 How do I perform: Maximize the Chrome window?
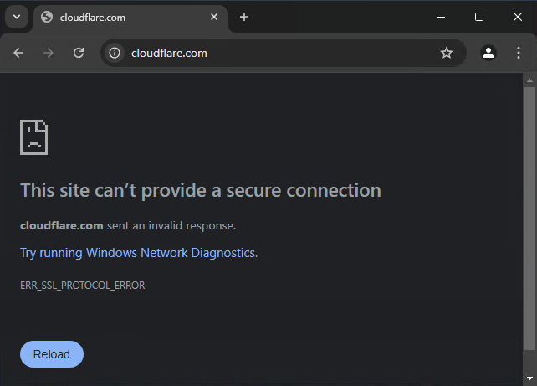pyautogui.click(x=479, y=17)
